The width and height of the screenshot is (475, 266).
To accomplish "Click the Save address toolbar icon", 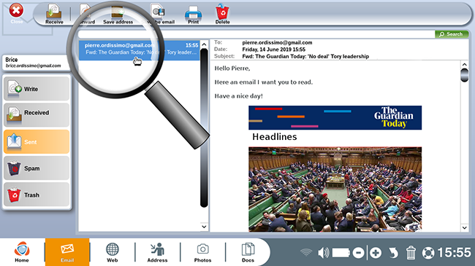I will point(118,14).
